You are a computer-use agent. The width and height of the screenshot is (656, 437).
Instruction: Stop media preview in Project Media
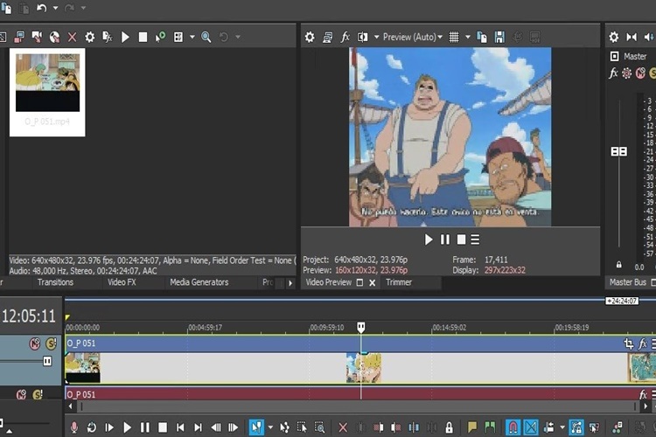143,38
